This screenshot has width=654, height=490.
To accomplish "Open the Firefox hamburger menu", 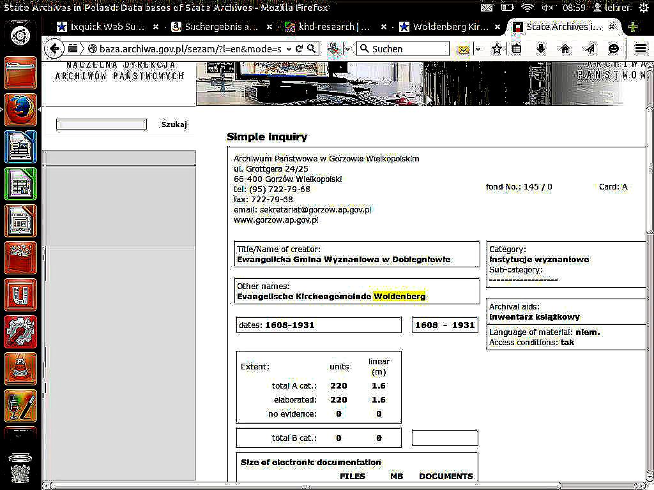I will point(640,48).
